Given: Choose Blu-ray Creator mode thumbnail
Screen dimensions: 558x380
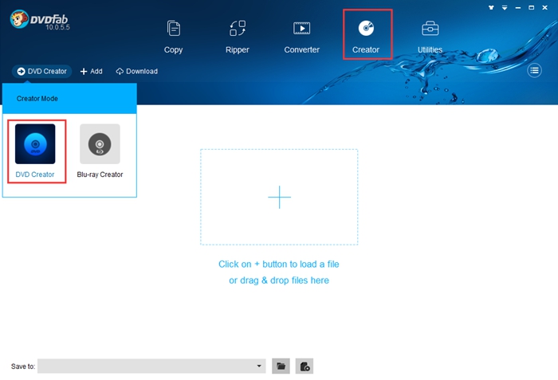Looking at the screenshot, I should [x=100, y=143].
